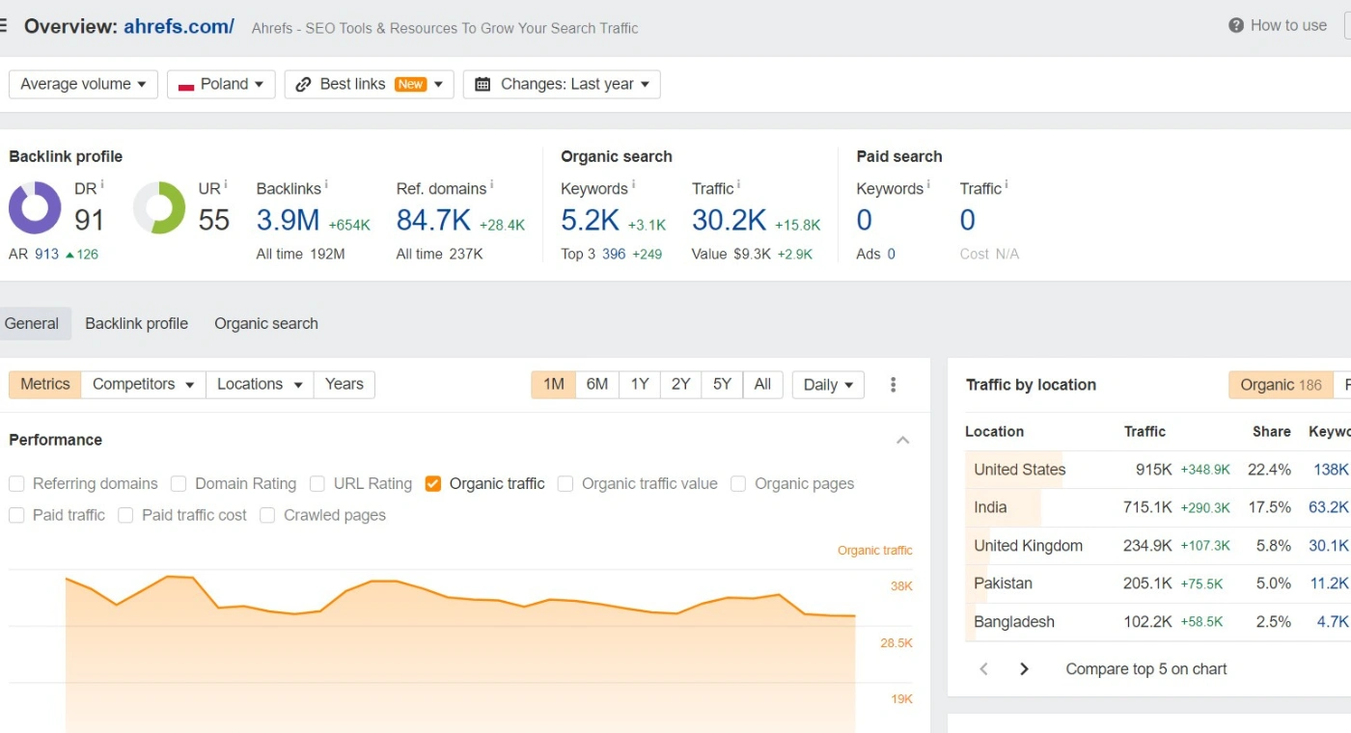
Task: Open the Daily interval dropdown
Action: point(828,385)
